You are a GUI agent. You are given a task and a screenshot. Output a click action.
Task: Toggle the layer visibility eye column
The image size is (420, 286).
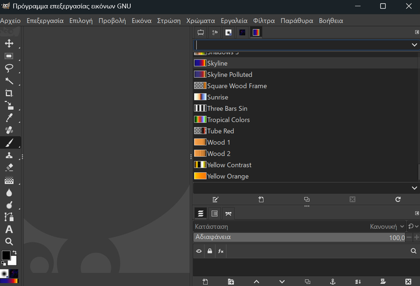tap(199, 251)
